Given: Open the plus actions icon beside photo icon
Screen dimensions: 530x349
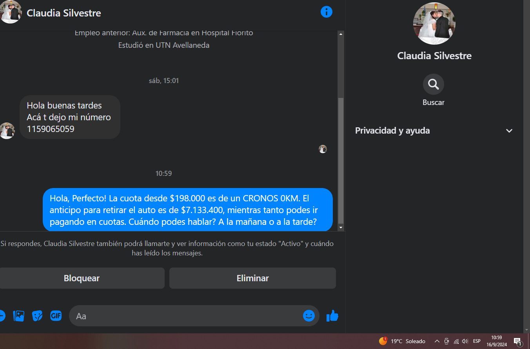Looking at the screenshot, I should (x=2, y=316).
